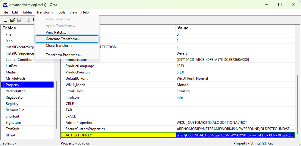Select the TextStyle table
Screen dimensions: 301x146
point(27,129)
